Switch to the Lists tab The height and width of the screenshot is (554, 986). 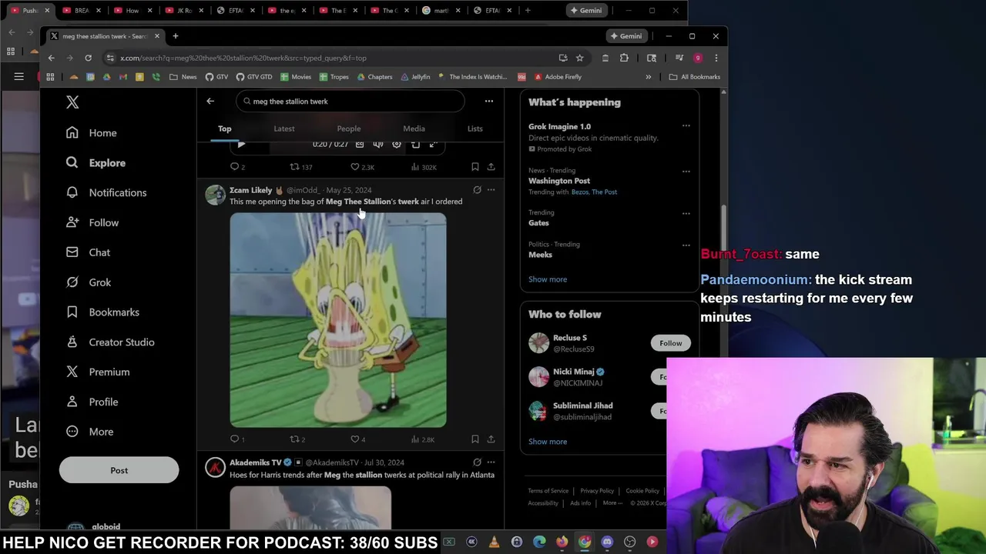(x=475, y=128)
